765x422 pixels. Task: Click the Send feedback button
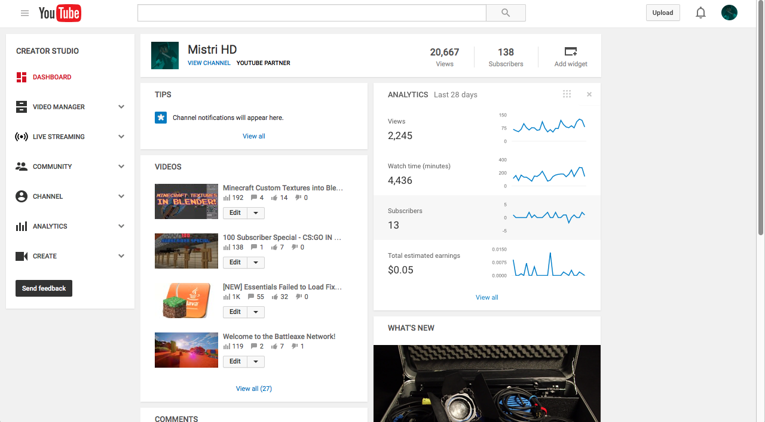(x=44, y=288)
